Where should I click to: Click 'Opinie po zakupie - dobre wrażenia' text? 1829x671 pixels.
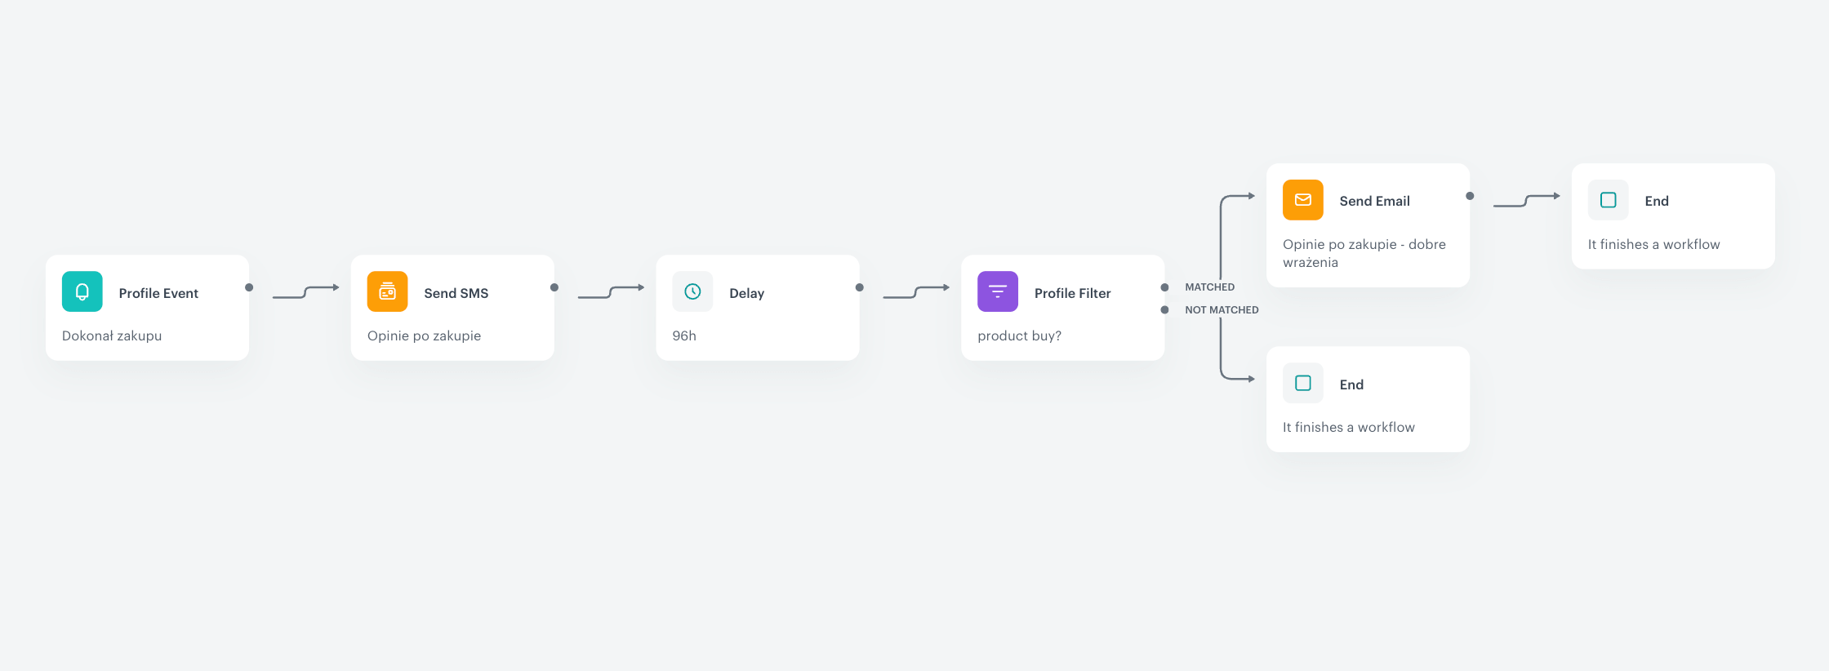click(x=1364, y=253)
